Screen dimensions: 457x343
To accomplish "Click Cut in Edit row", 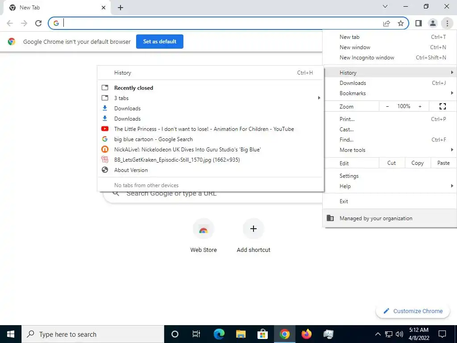I will pyautogui.click(x=392, y=163).
